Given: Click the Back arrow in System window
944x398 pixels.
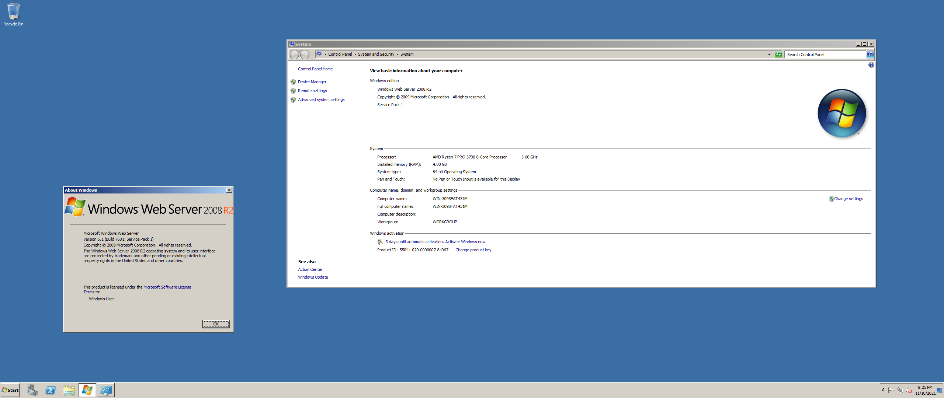Looking at the screenshot, I should 294,55.
